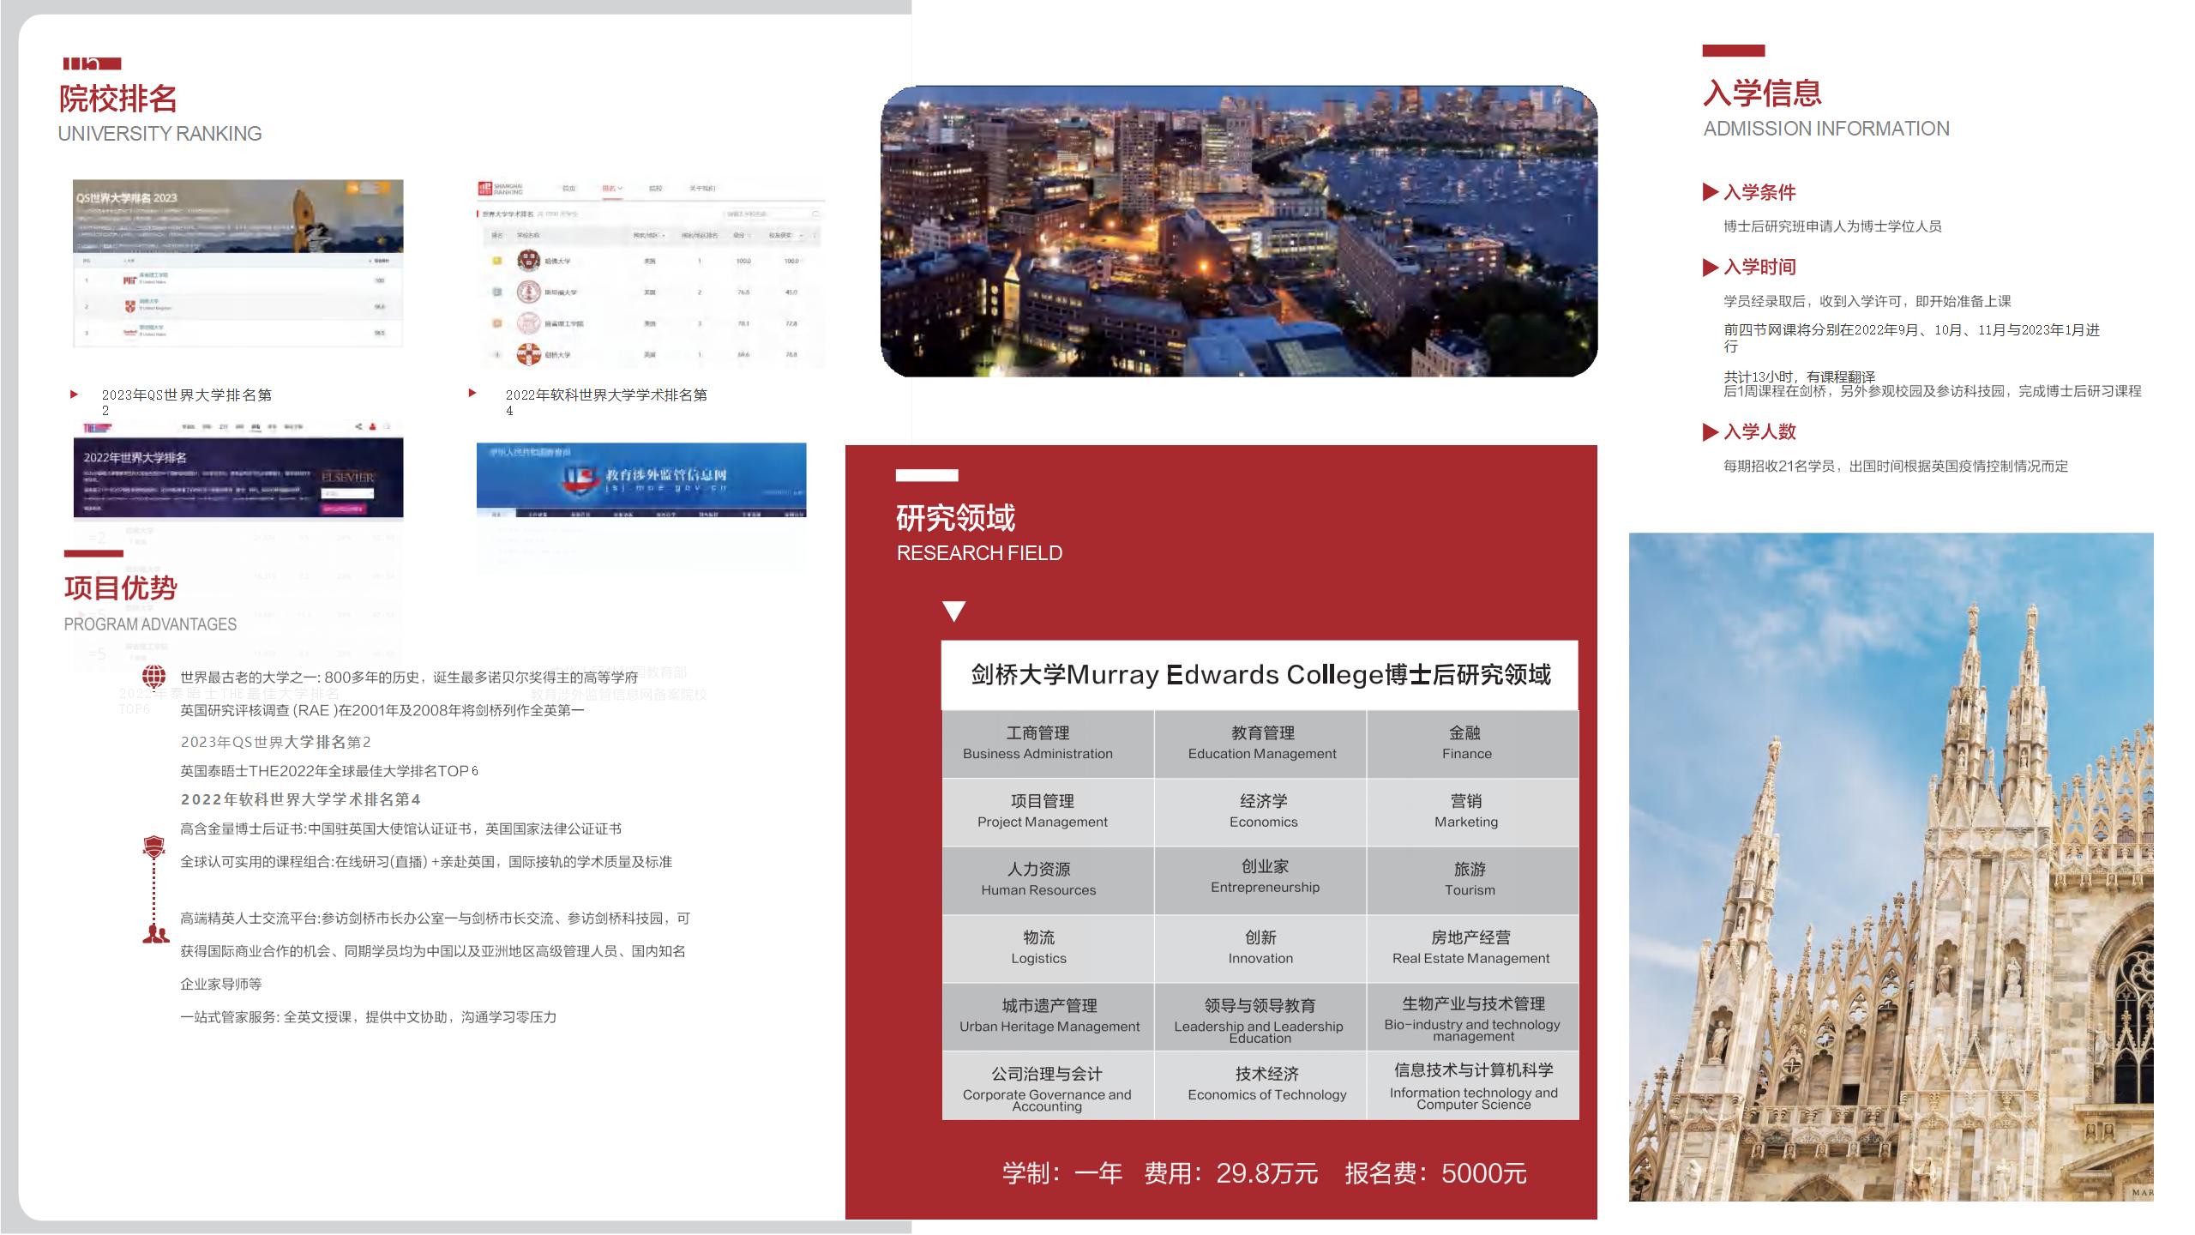Image resolution: width=2195 pixels, height=1235 pixels.
Task: Click the 城市遗产管理 Urban Heritage Management cell
Action: click(1048, 1017)
